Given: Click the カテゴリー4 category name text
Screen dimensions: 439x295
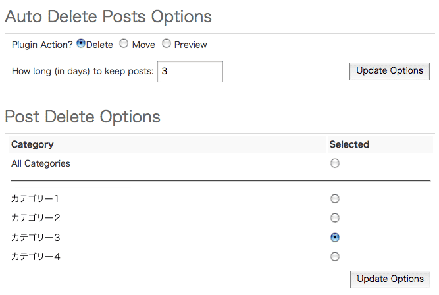Looking at the screenshot, I should coord(36,256).
